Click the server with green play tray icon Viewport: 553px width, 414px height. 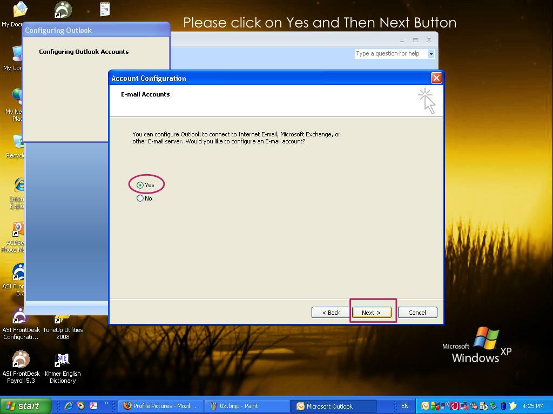click(x=483, y=406)
